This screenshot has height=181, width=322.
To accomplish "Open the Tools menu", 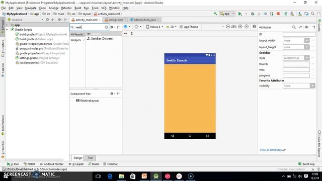I will (x=95, y=8).
